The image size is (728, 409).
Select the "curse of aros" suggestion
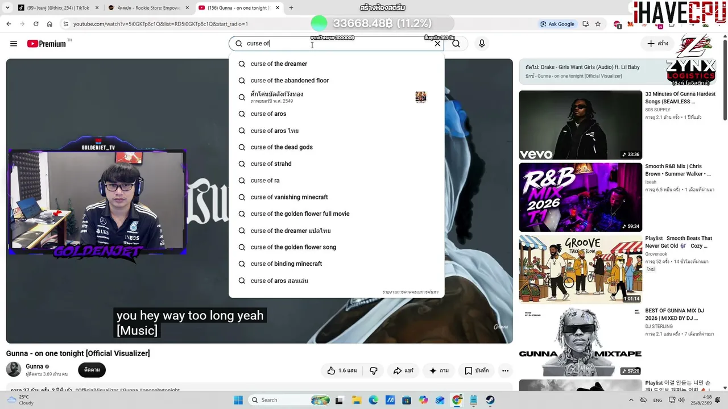[x=336, y=114]
